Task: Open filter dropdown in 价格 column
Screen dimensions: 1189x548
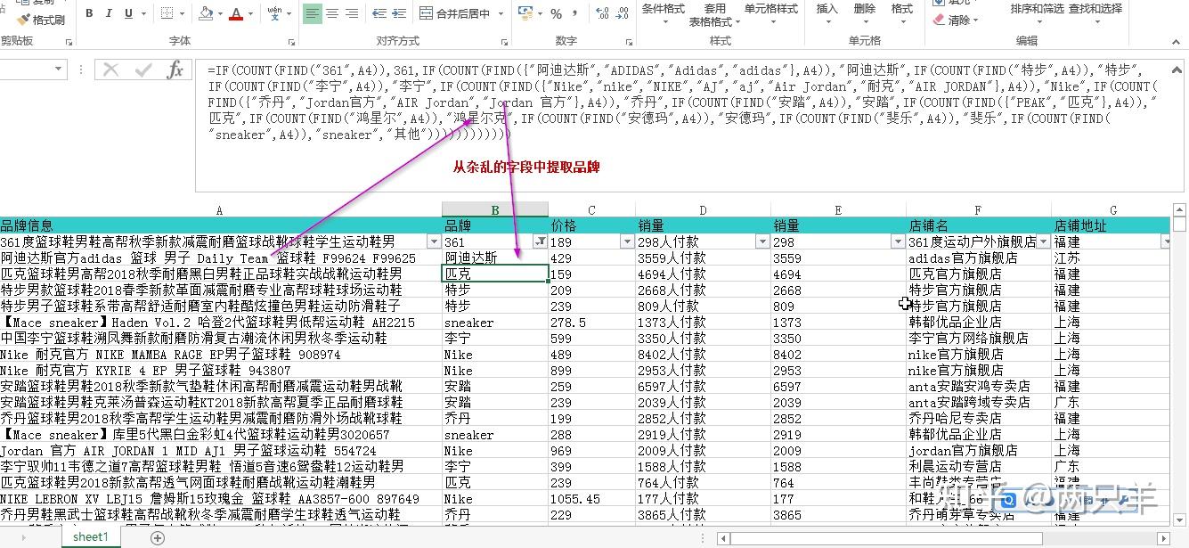Action: point(627,241)
